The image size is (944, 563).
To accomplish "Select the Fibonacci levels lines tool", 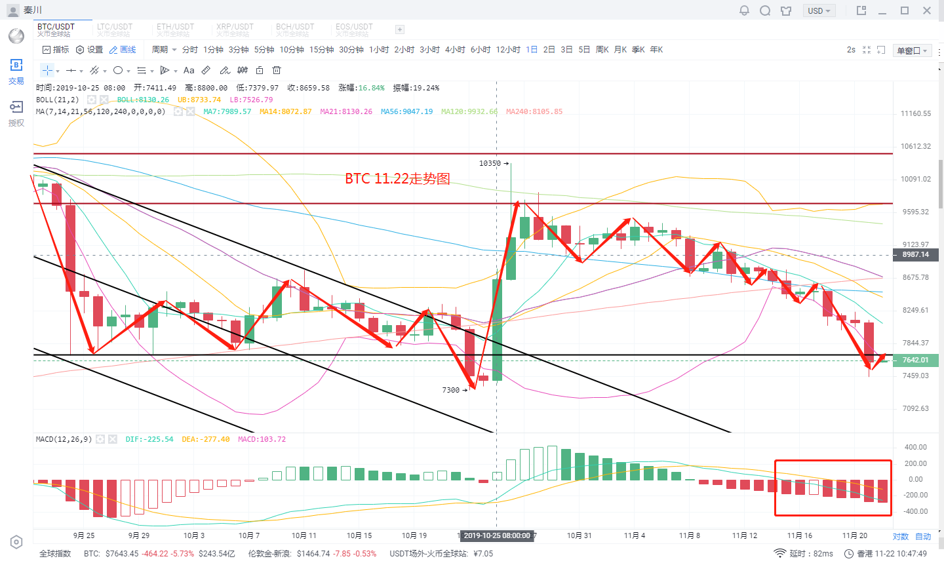I will coord(142,70).
